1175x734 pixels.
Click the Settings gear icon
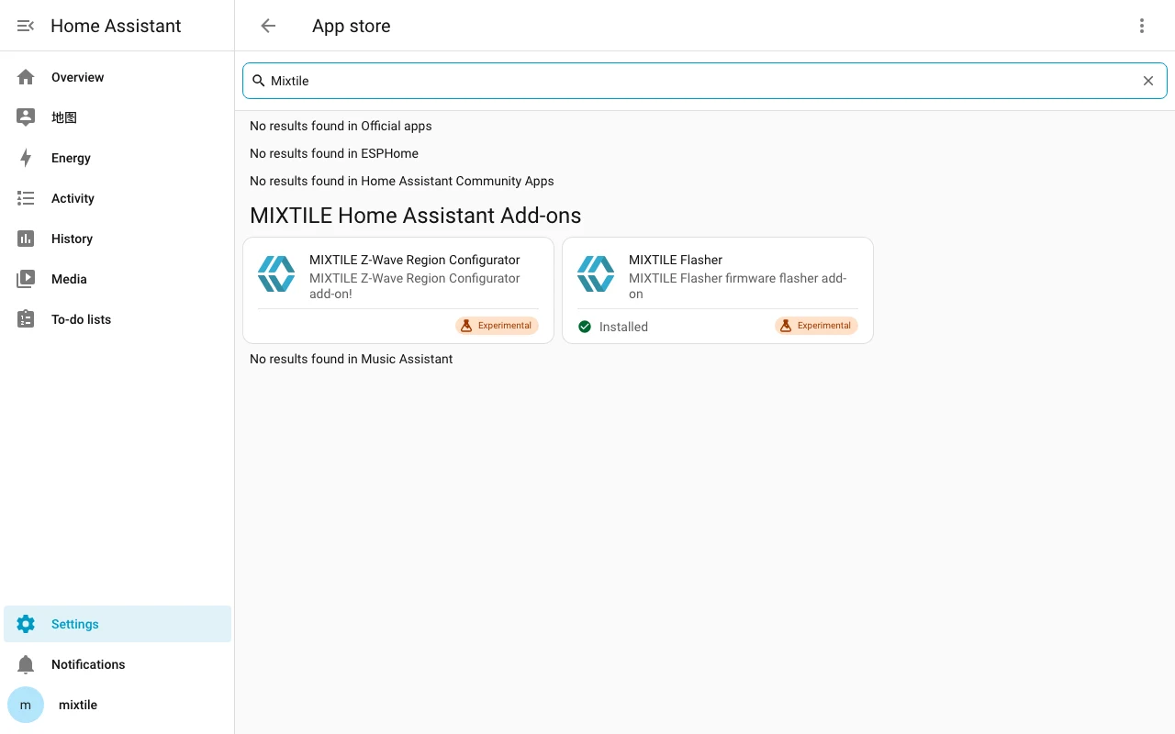click(x=26, y=624)
